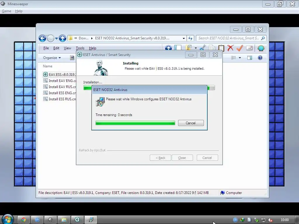Click the change view icon

point(233,57)
